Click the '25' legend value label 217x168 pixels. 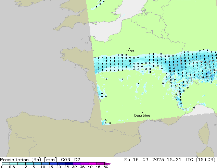tap(66, 167)
